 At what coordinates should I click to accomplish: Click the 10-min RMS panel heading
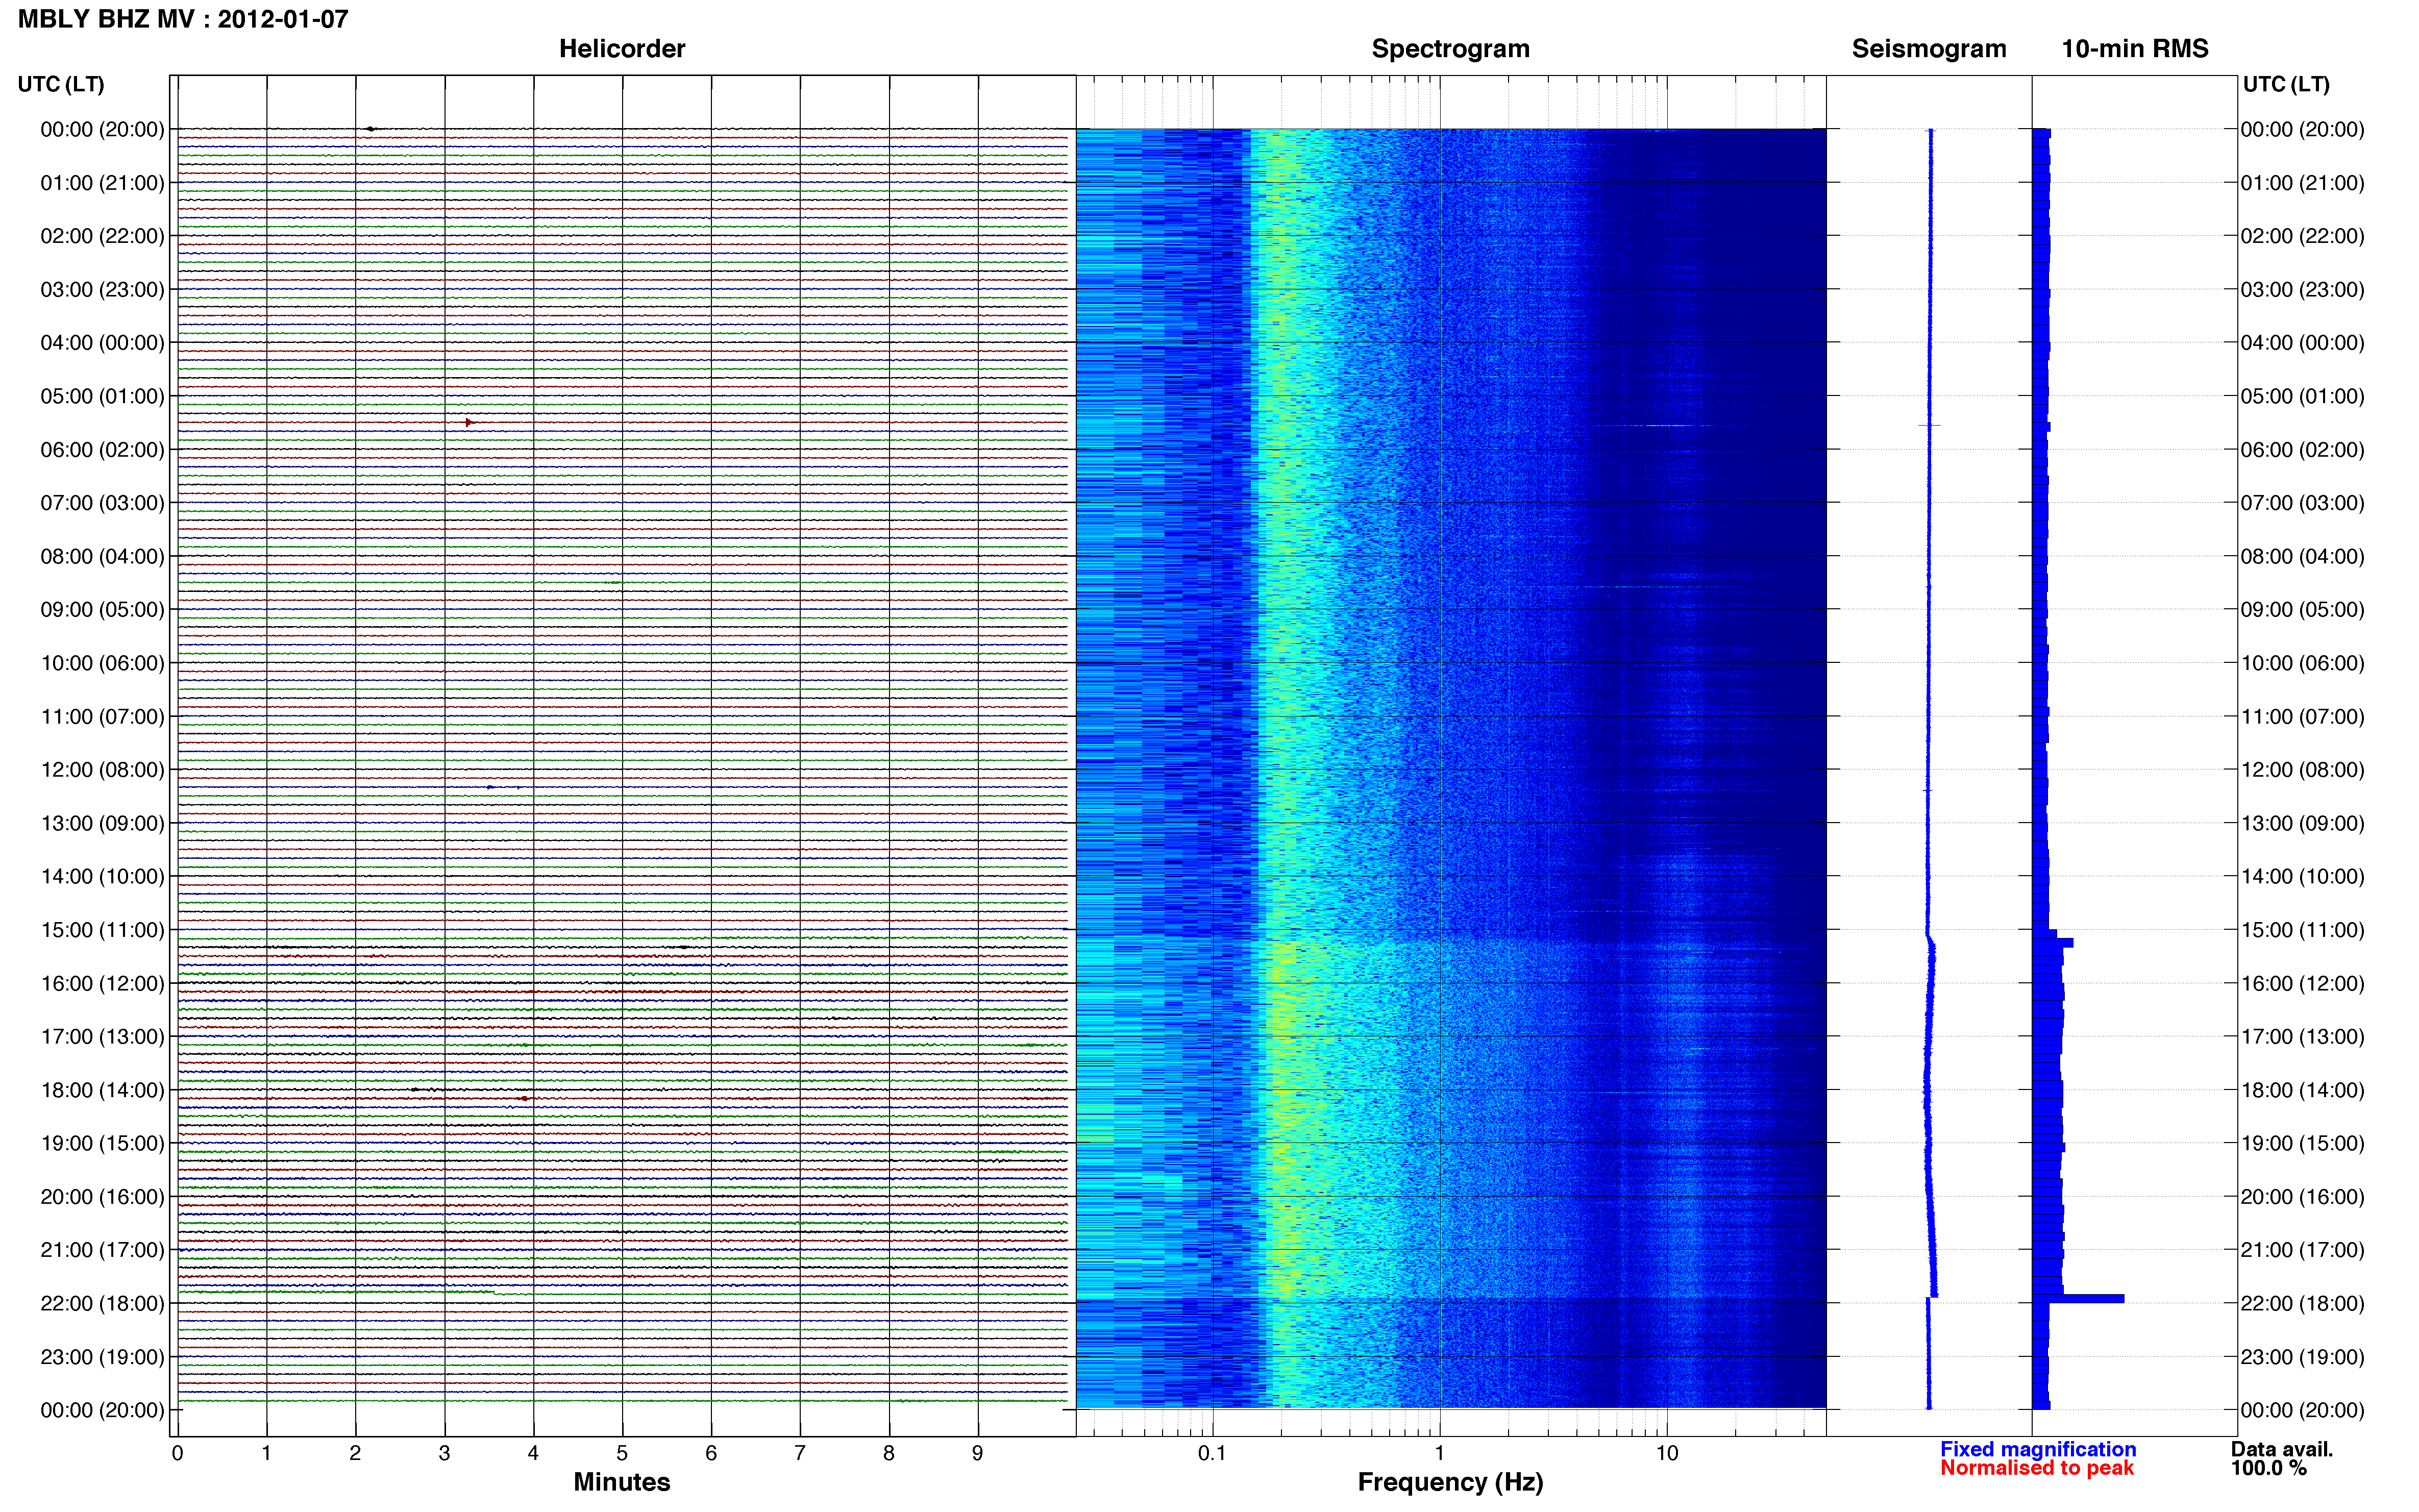[2134, 49]
